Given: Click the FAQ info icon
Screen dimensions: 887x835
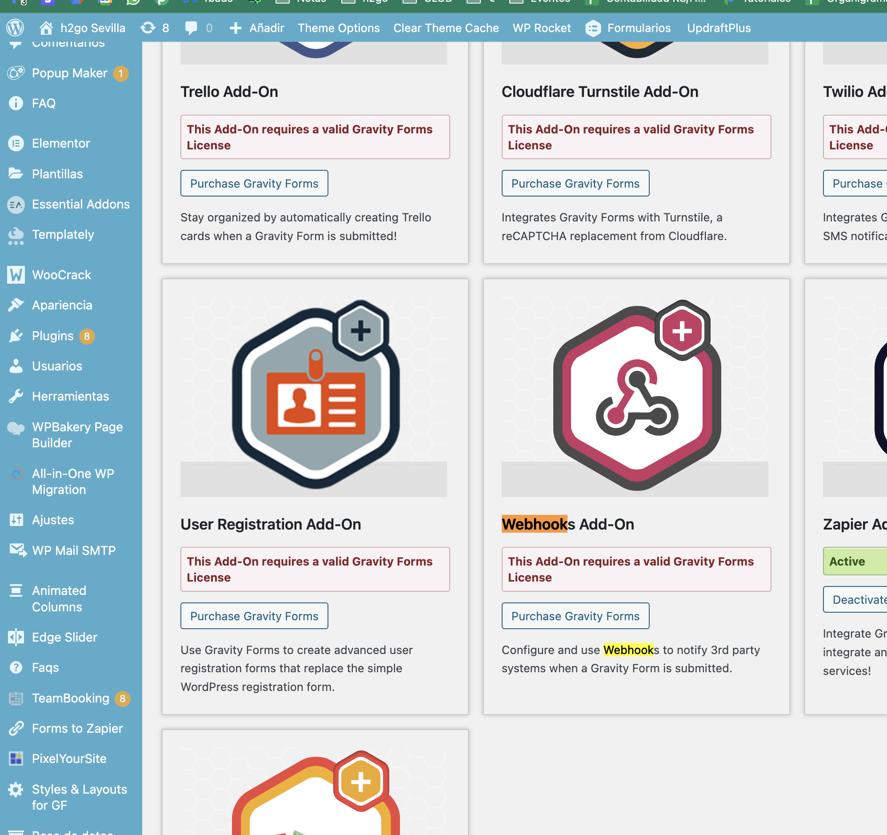Looking at the screenshot, I should [x=16, y=104].
